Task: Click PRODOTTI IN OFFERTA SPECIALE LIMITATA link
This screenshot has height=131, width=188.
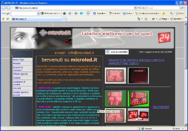Action: 136,62
